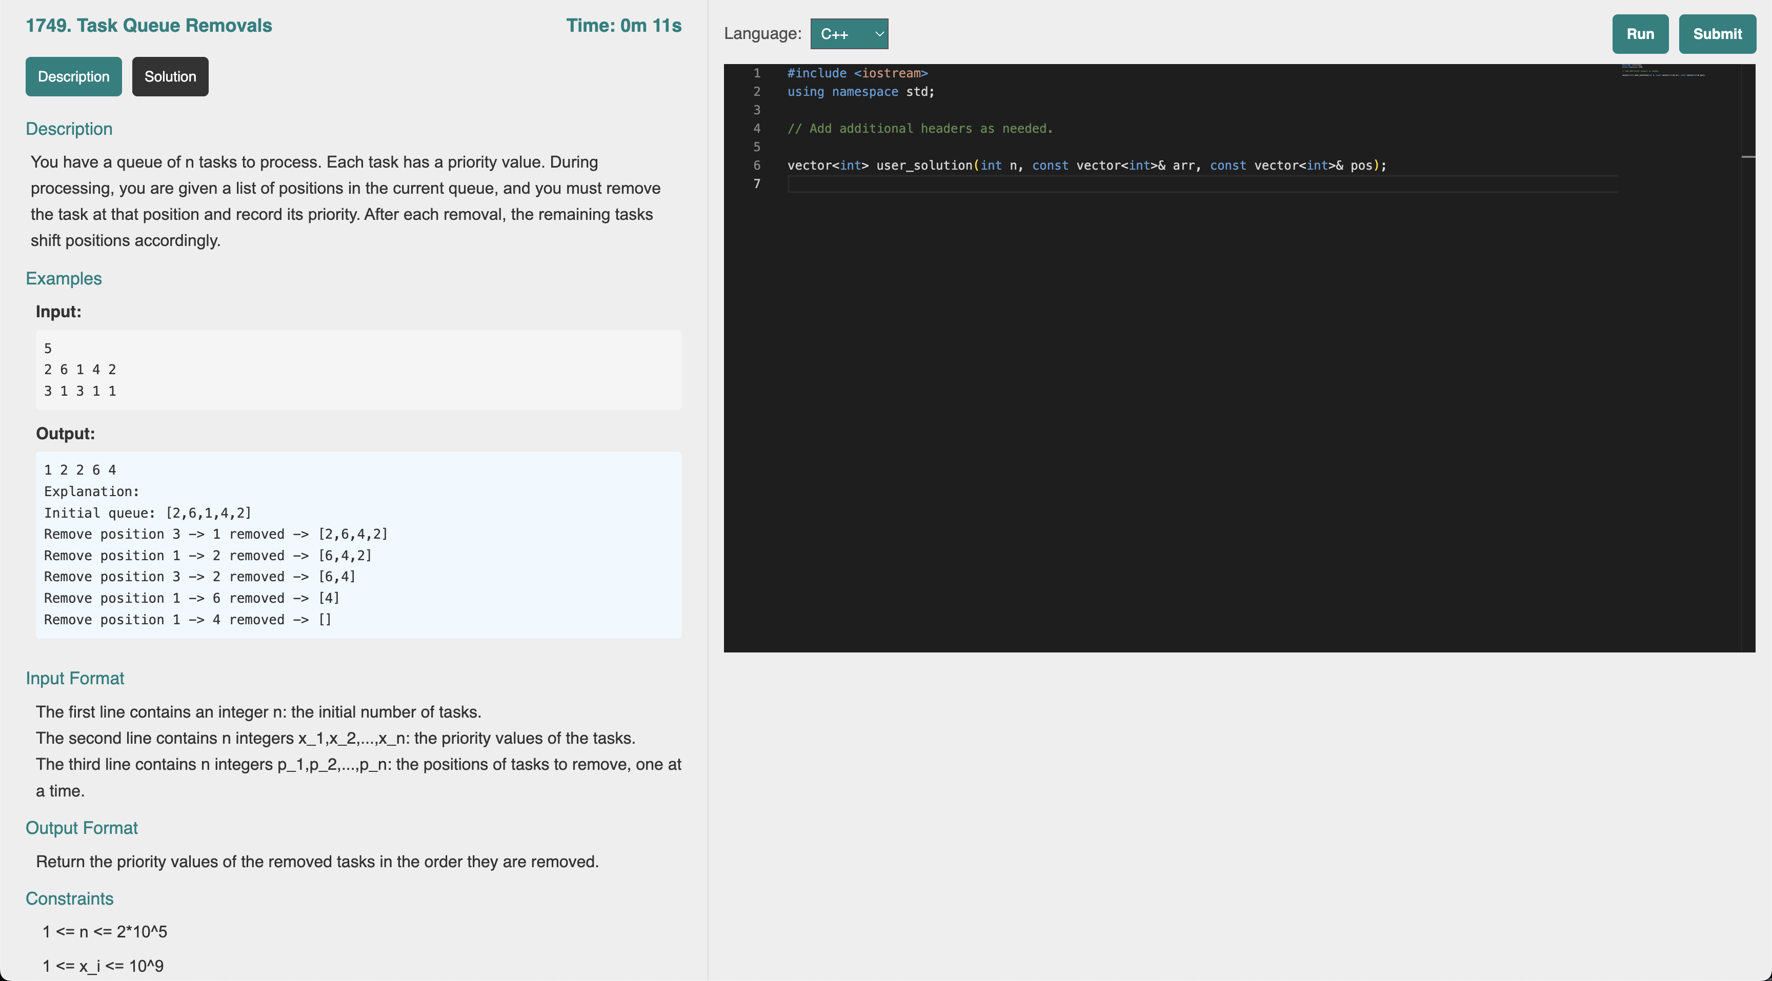Image resolution: width=1772 pixels, height=981 pixels.
Task: Switch to the Solution tab
Action: pos(170,76)
